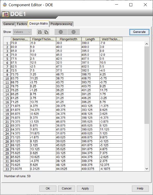
Task: Click the grayed-out X circle toolbar button
Action: pos(61,32)
